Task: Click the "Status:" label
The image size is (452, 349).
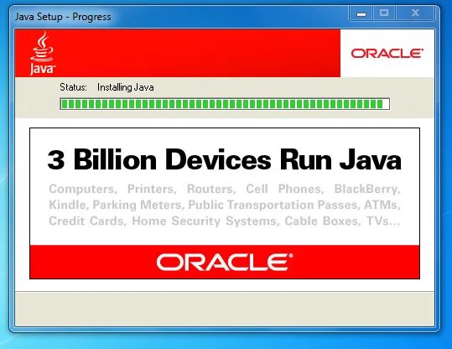Action: (73, 87)
